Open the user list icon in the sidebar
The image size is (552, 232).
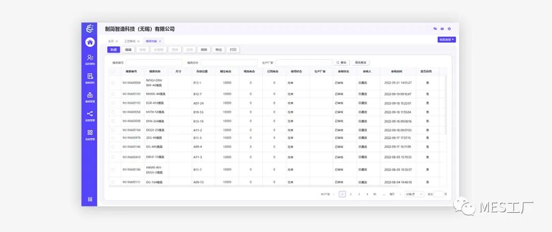pyautogui.click(x=90, y=57)
